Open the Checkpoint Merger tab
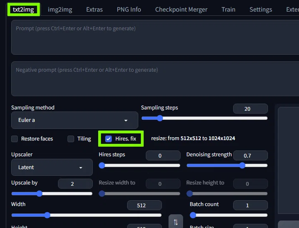The image size is (299, 228). click(181, 10)
